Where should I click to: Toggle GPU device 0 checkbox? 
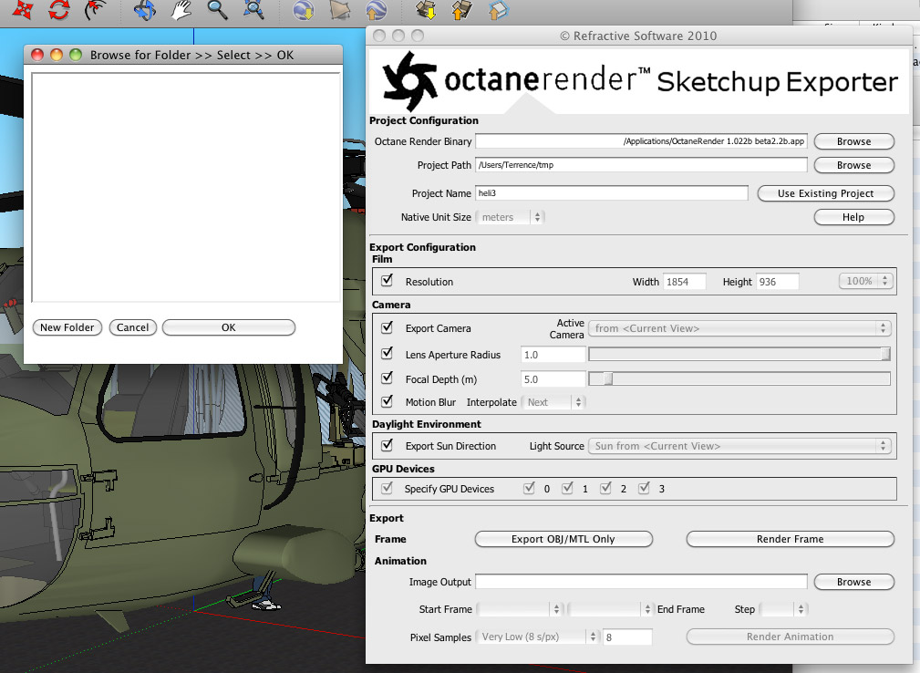[x=529, y=488]
